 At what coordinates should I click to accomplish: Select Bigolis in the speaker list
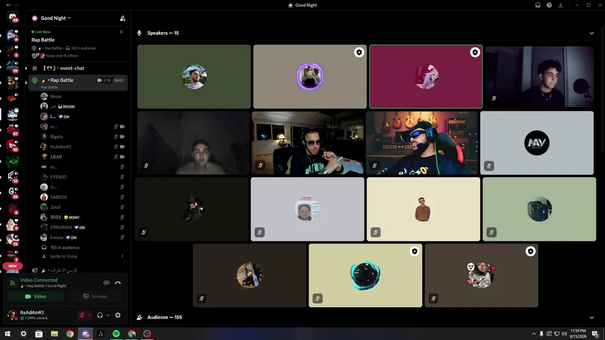(x=83, y=136)
